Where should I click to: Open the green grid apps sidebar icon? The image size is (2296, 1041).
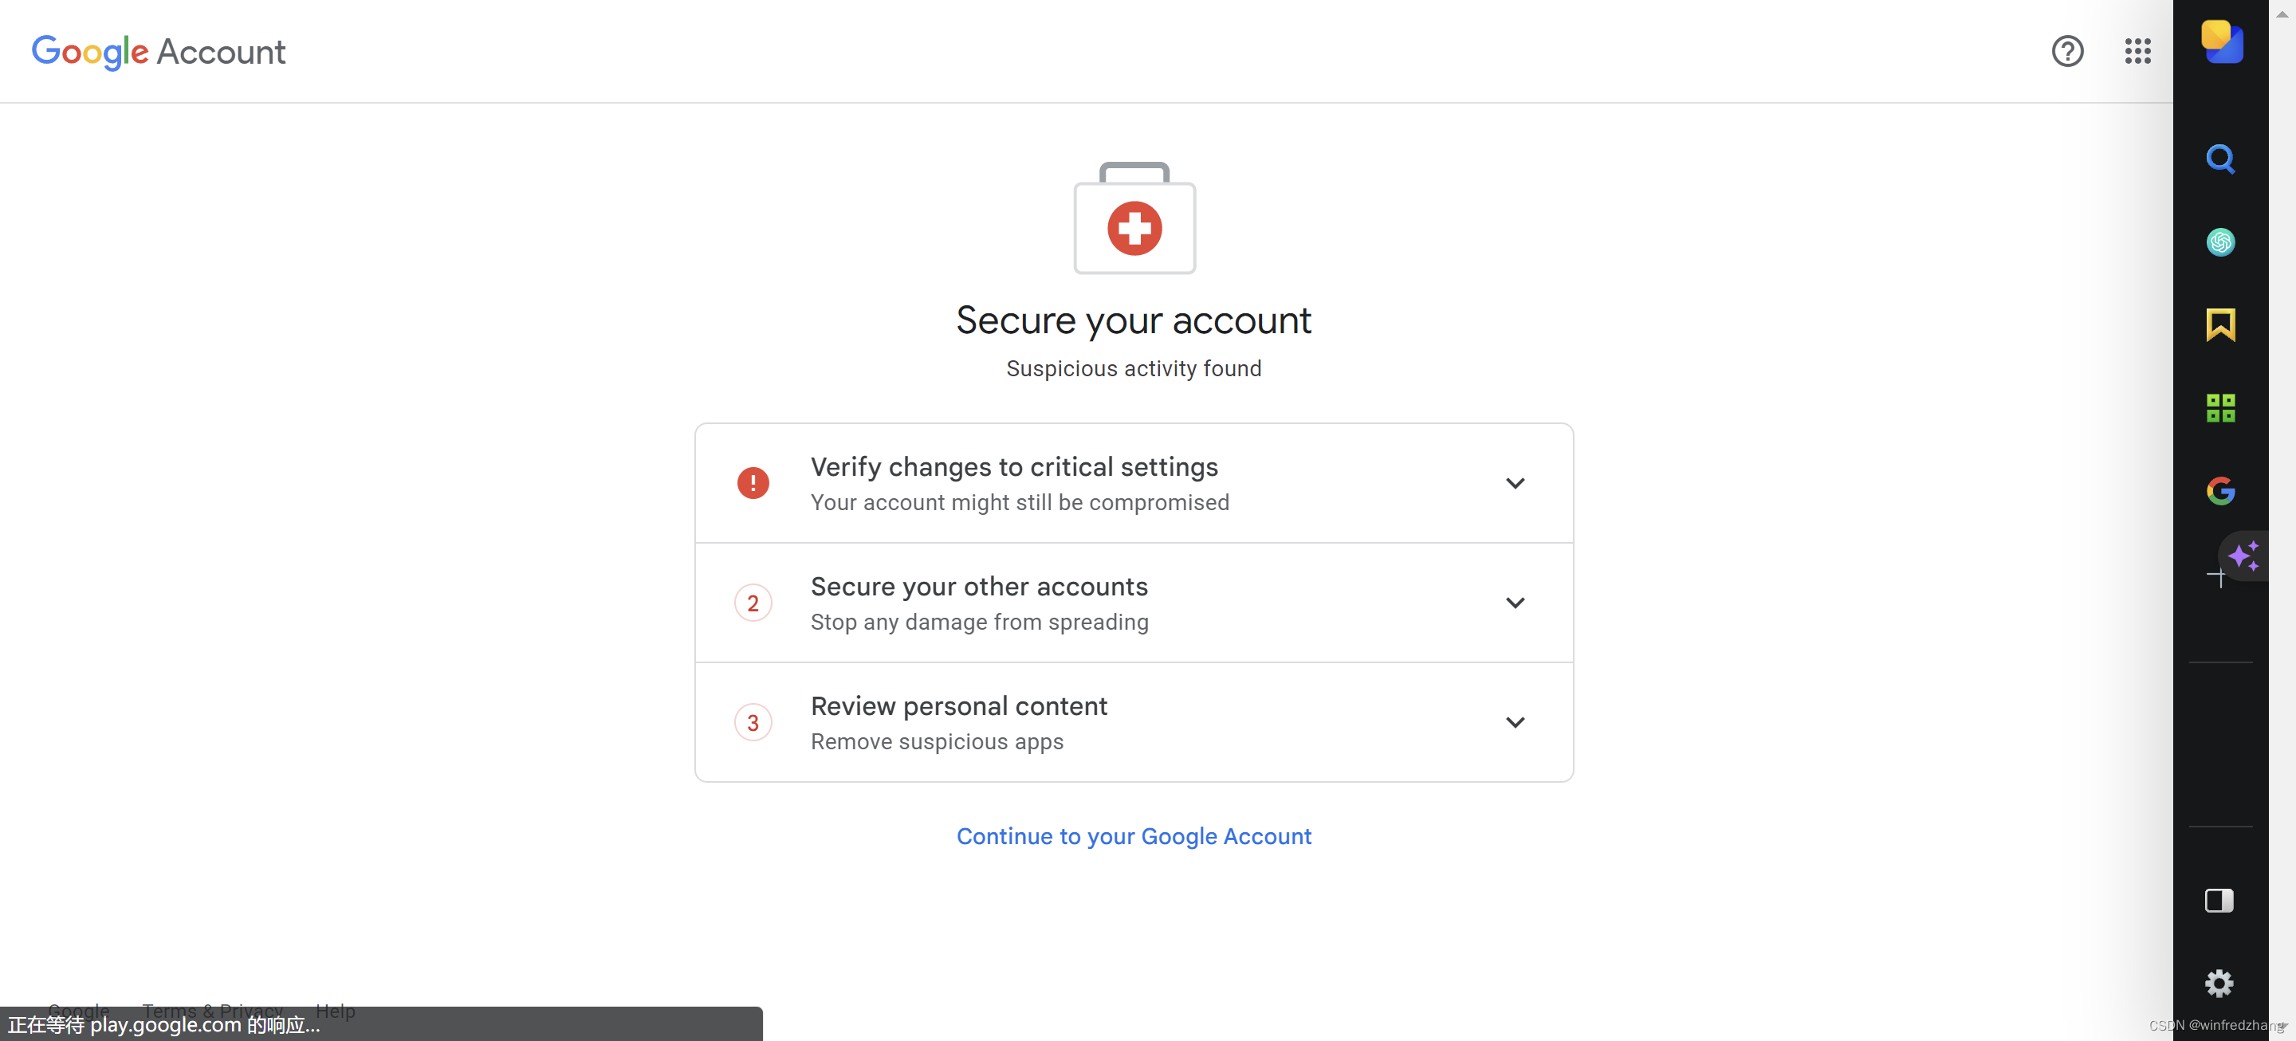(x=2219, y=408)
